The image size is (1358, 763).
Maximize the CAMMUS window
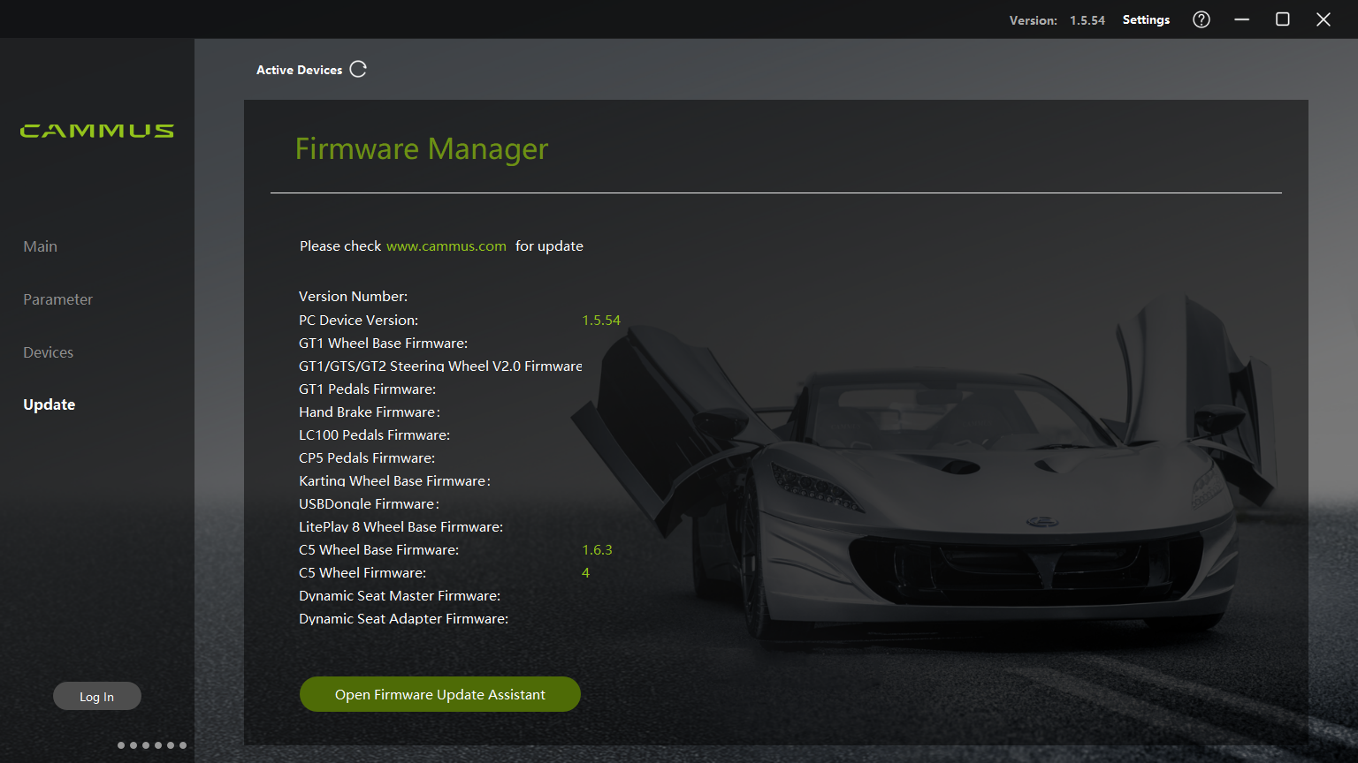(x=1283, y=19)
